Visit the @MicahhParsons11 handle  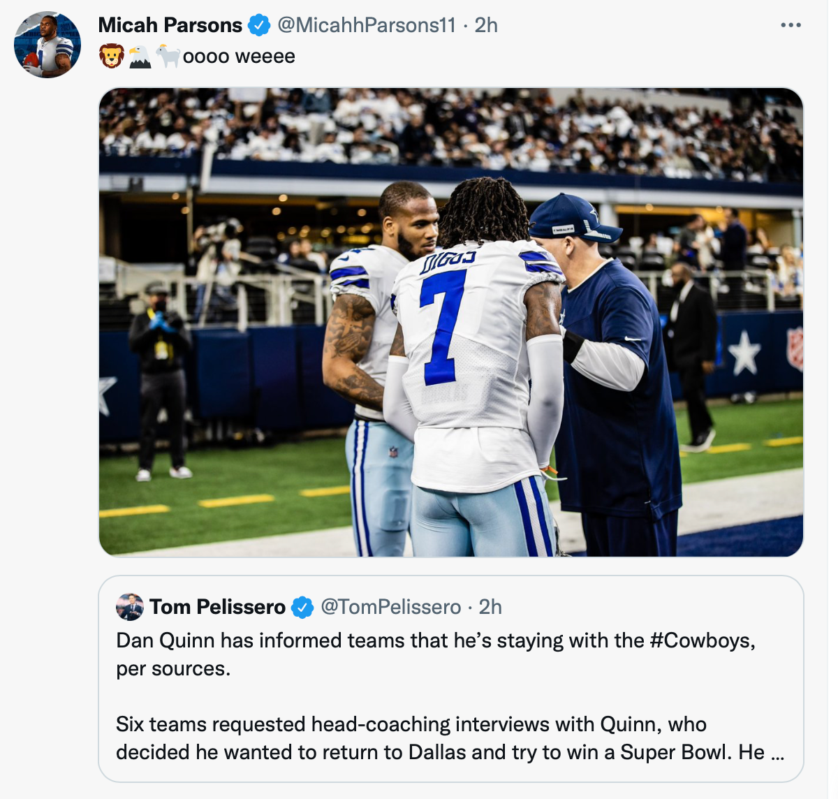point(367,25)
